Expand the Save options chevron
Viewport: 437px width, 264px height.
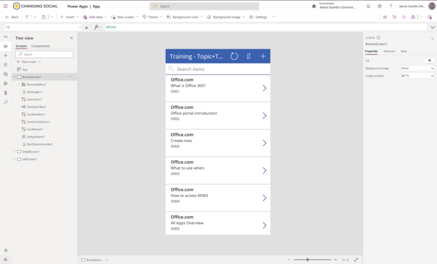[x=421, y=17]
